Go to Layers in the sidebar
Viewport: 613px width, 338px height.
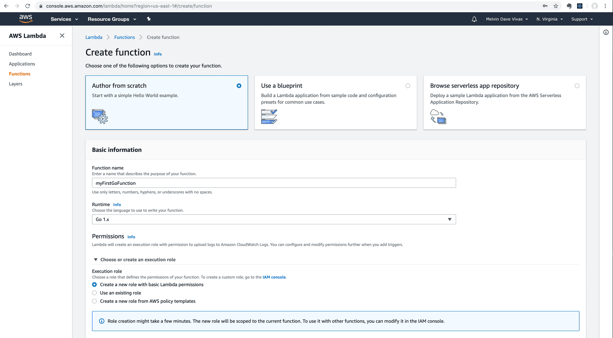(x=16, y=84)
